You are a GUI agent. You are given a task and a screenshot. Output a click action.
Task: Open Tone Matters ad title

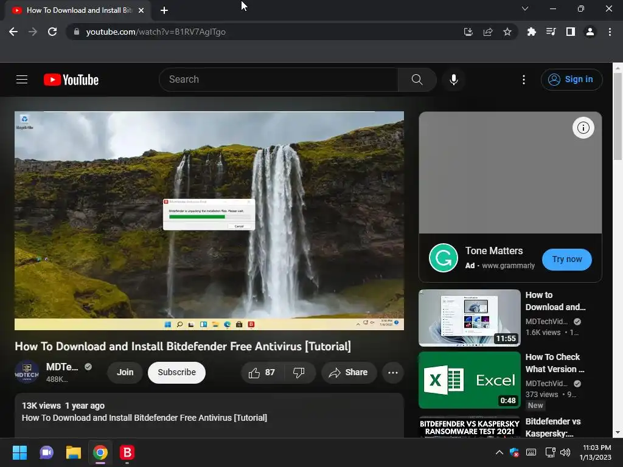point(494,251)
